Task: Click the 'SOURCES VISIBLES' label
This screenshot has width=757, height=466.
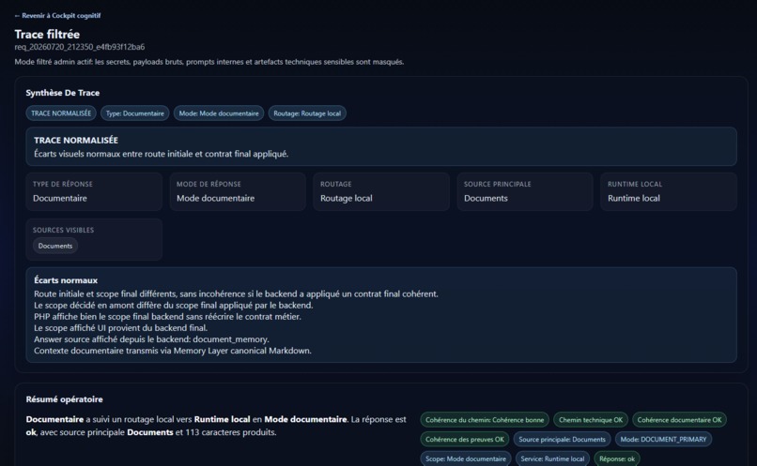Action: (x=63, y=230)
